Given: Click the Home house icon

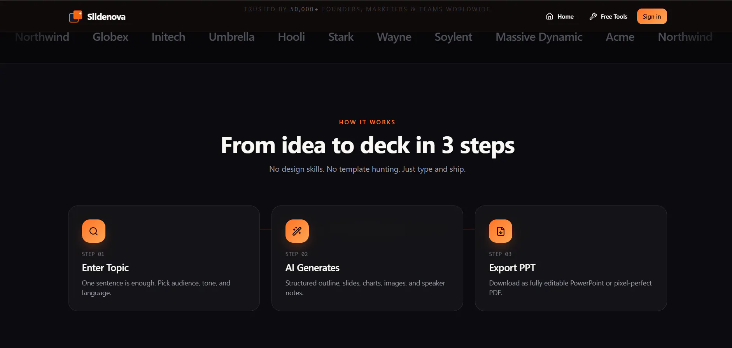Looking at the screenshot, I should pyautogui.click(x=550, y=16).
